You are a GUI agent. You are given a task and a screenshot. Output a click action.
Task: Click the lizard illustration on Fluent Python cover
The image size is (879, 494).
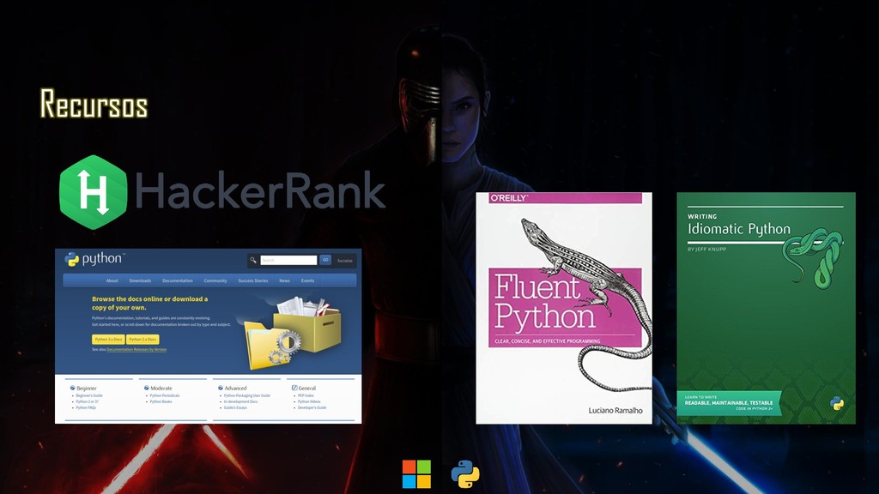587,303
